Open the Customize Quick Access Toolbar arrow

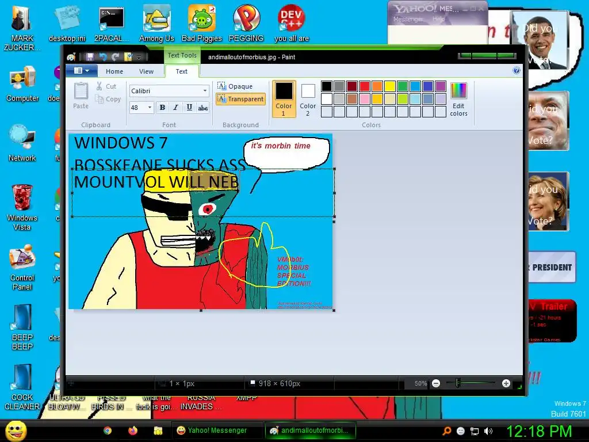coord(139,57)
